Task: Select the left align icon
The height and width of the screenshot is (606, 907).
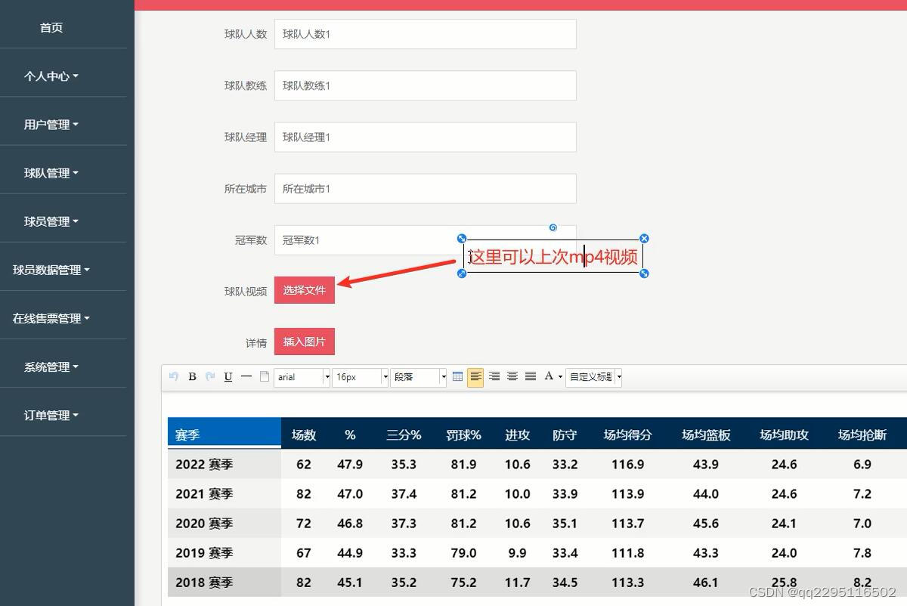Action: [475, 377]
